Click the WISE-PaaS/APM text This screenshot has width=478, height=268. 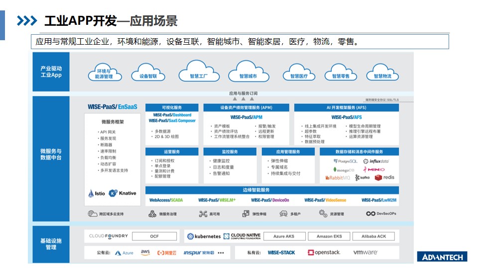pos(246,117)
